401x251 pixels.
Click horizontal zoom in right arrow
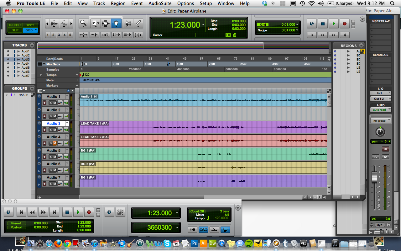tap(71, 24)
